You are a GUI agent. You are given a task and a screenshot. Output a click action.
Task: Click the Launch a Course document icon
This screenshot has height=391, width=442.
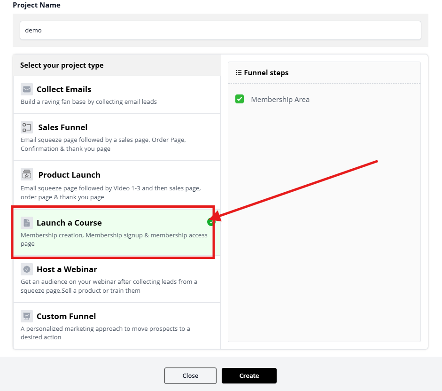coord(27,223)
